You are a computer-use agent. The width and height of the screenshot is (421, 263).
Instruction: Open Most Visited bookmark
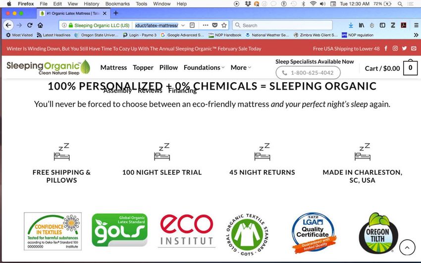pyautogui.click(x=19, y=35)
